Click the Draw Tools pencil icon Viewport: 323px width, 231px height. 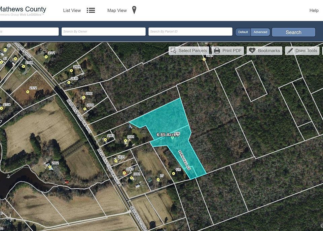[290, 51]
